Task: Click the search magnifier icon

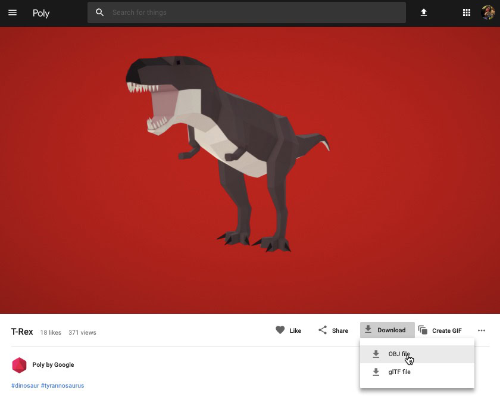Action: tap(100, 13)
